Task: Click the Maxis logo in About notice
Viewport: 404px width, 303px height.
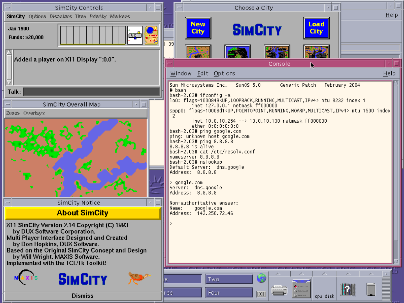Action: click(x=26, y=277)
